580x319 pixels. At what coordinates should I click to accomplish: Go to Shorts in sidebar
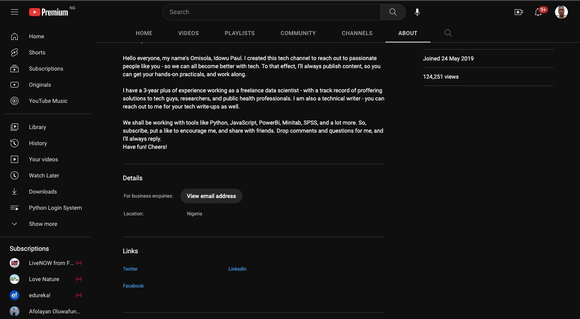point(37,52)
